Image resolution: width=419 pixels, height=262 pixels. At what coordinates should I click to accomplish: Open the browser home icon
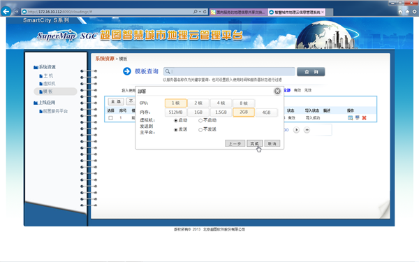click(400, 12)
